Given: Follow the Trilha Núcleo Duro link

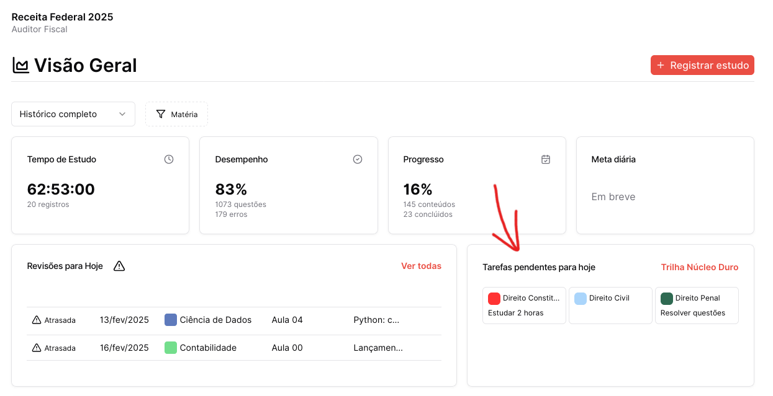Looking at the screenshot, I should (700, 267).
